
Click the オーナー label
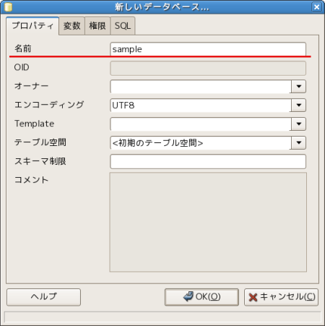[x=31, y=86]
